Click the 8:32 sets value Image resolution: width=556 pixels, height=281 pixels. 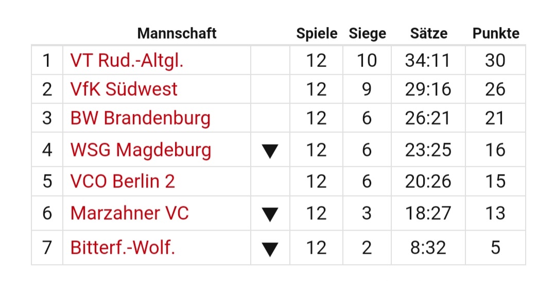(x=428, y=248)
